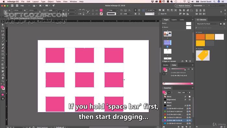
Task: Select the Rectangle tool
Action: point(3,54)
